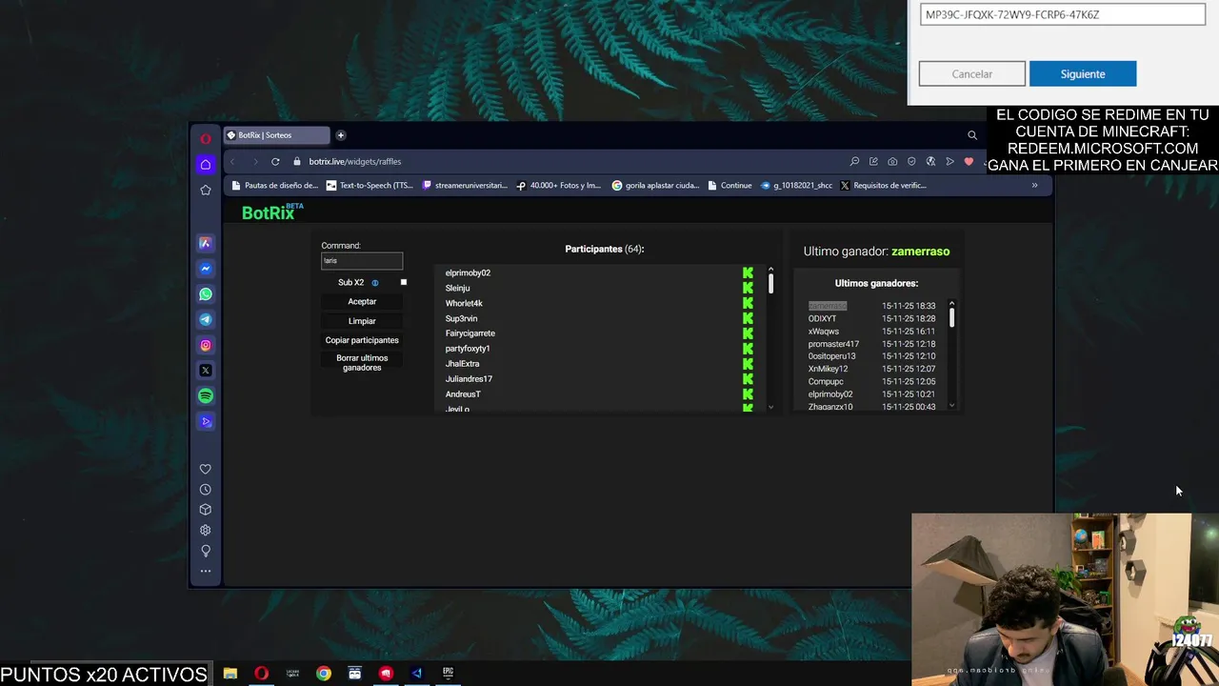Click the BotRix logo
The image size is (1219, 686).
tap(271, 212)
